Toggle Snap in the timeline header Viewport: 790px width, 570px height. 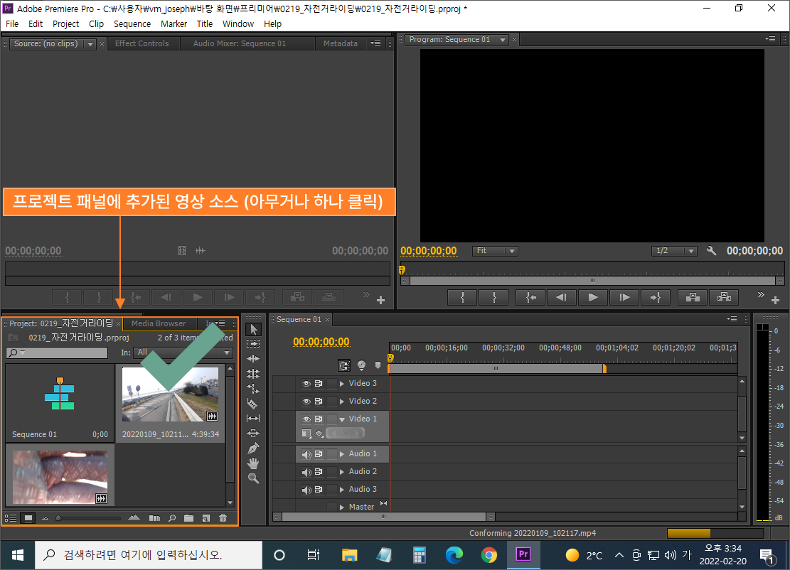point(344,365)
